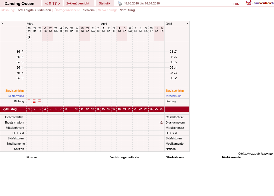Click the bold Störfaktoren heading below chart

click(x=175, y=157)
